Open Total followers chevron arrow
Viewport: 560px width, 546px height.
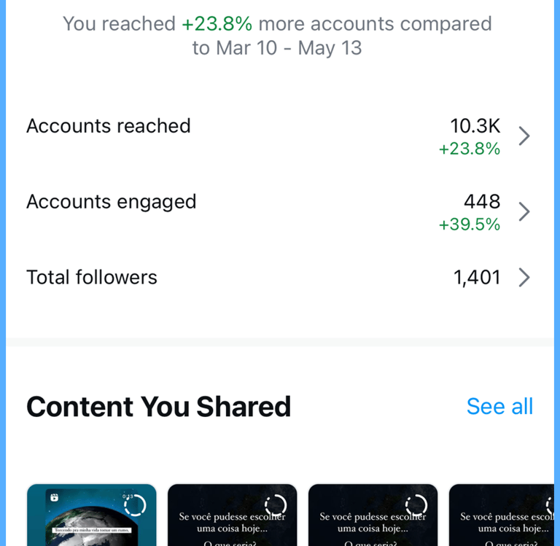pyautogui.click(x=524, y=278)
